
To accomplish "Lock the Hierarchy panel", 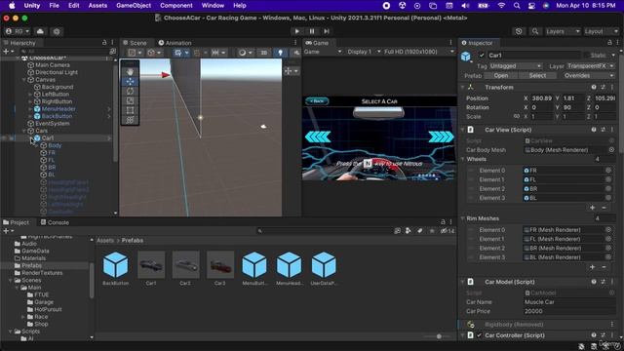I will coord(104,43).
